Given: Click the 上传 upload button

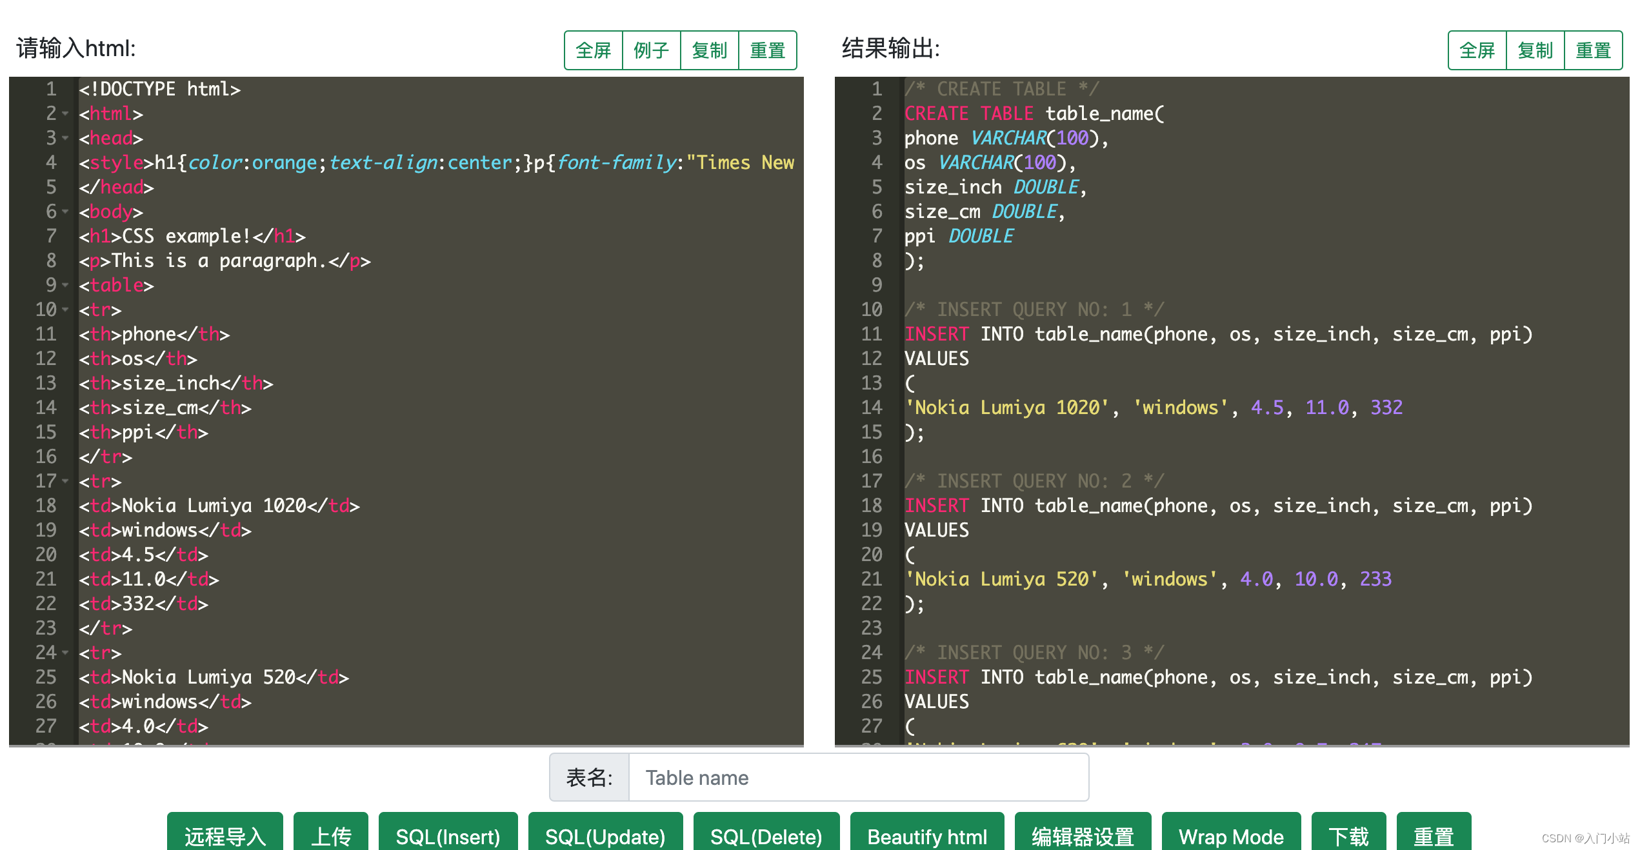Looking at the screenshot, I should point(331,836).
